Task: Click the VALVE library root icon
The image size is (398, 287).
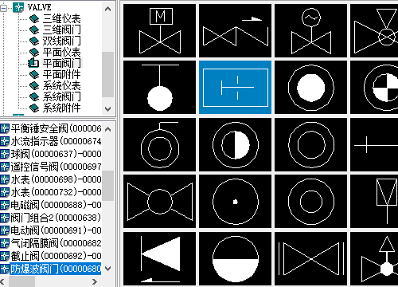Action: [18, 7]
